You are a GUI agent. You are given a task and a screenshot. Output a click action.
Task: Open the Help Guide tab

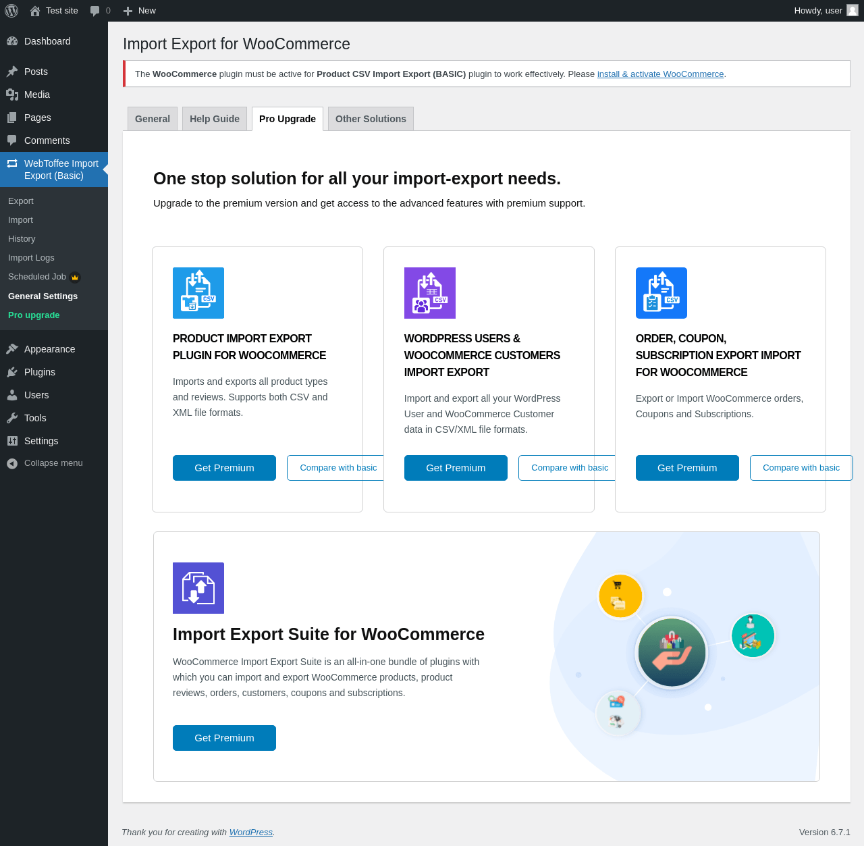(215, 119)
